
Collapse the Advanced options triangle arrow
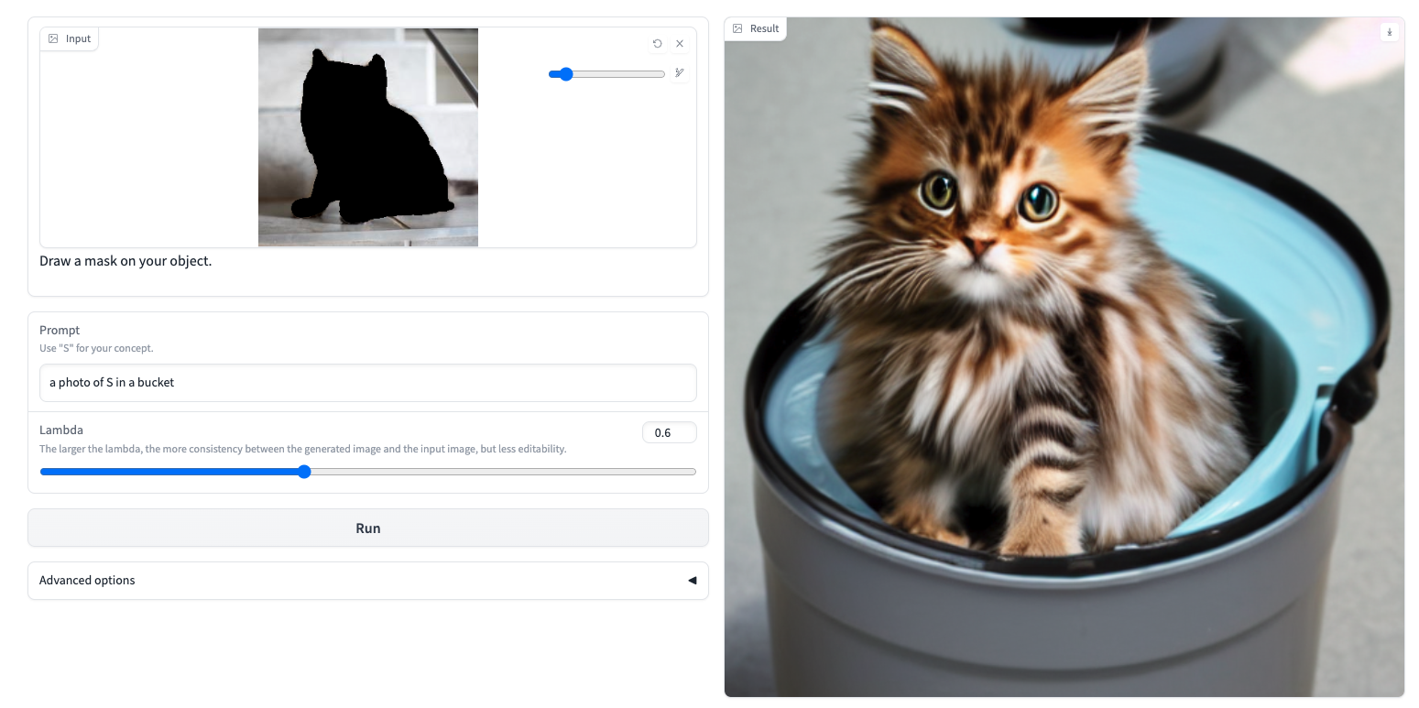click(693, 580)
